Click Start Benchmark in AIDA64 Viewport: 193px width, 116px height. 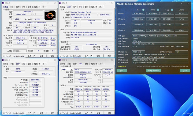click(153, 71)
